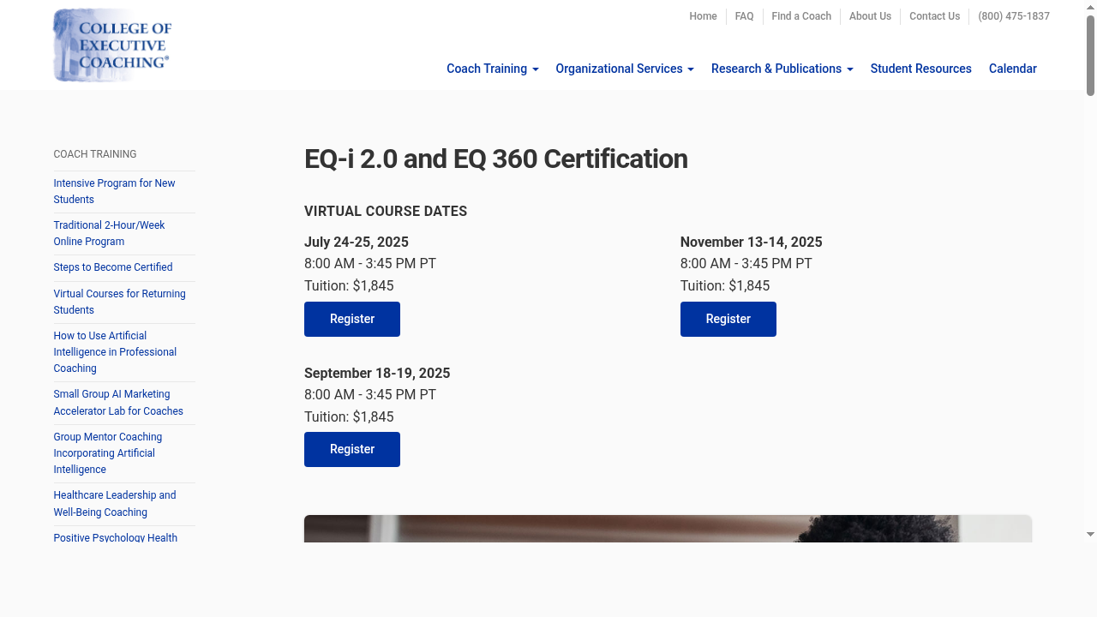Viewport: 1097px width, 617px height.
Task: Open the Research & Publications dropdown
Action: pos(782,69)
